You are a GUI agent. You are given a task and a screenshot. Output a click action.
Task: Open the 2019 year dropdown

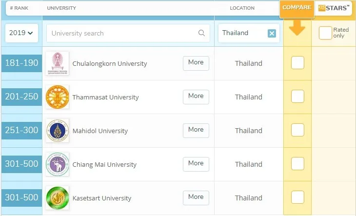tap(21, 33)
